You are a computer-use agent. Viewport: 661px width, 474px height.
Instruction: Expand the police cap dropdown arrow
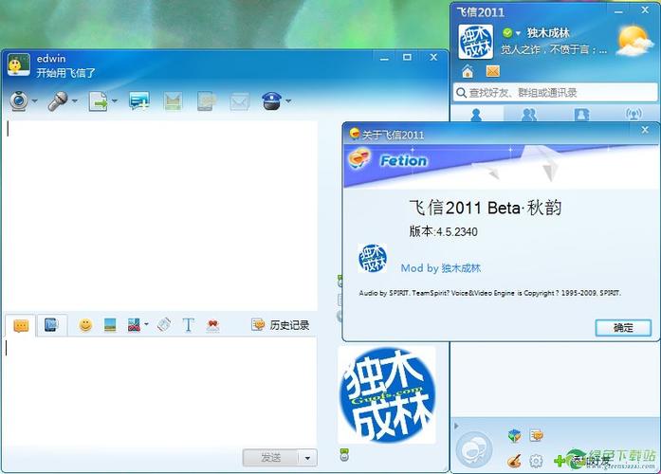(288, 101)
